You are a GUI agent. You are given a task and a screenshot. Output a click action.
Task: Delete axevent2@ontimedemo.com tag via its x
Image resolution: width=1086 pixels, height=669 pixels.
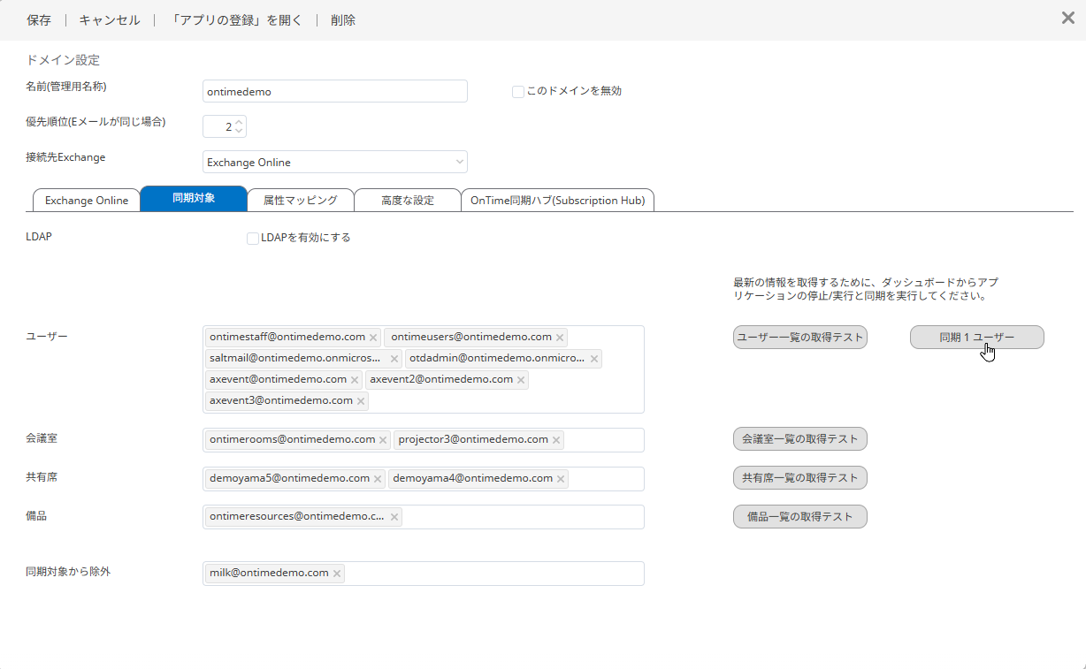(x=521, y=380)
